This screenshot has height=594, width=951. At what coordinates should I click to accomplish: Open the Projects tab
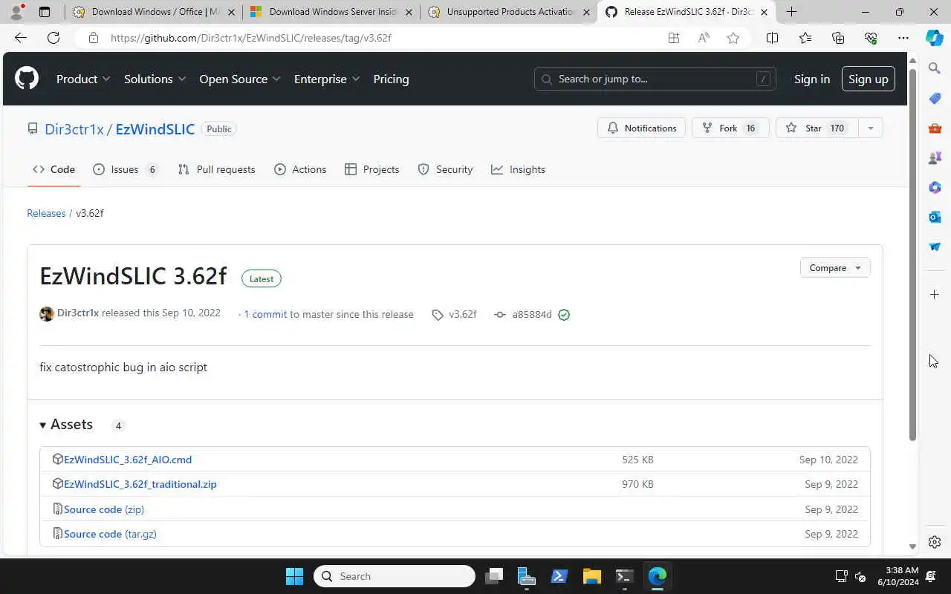tap(371, 169)
